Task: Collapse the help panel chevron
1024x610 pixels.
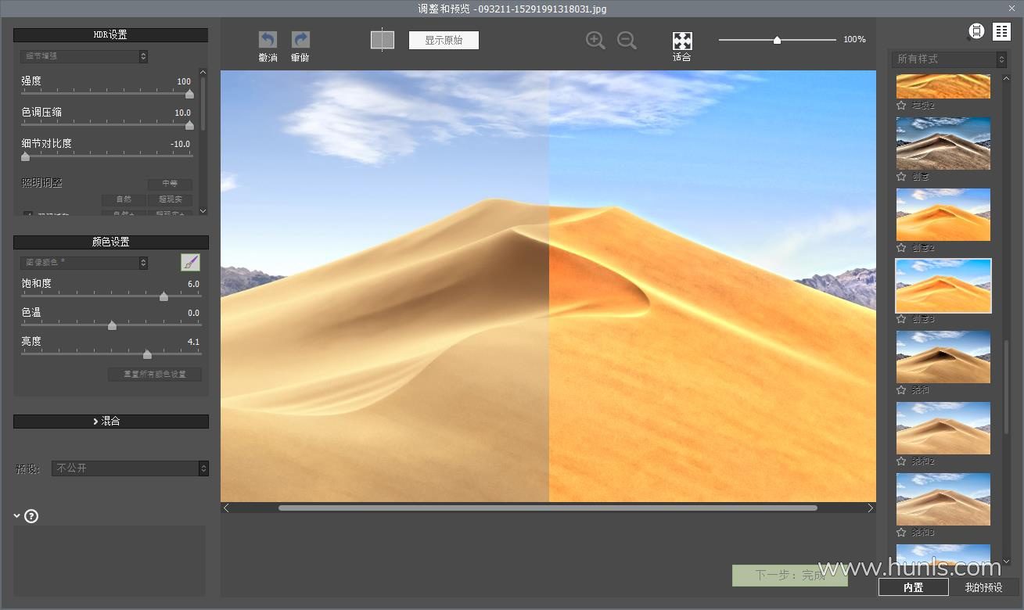Action: (17, 516)
